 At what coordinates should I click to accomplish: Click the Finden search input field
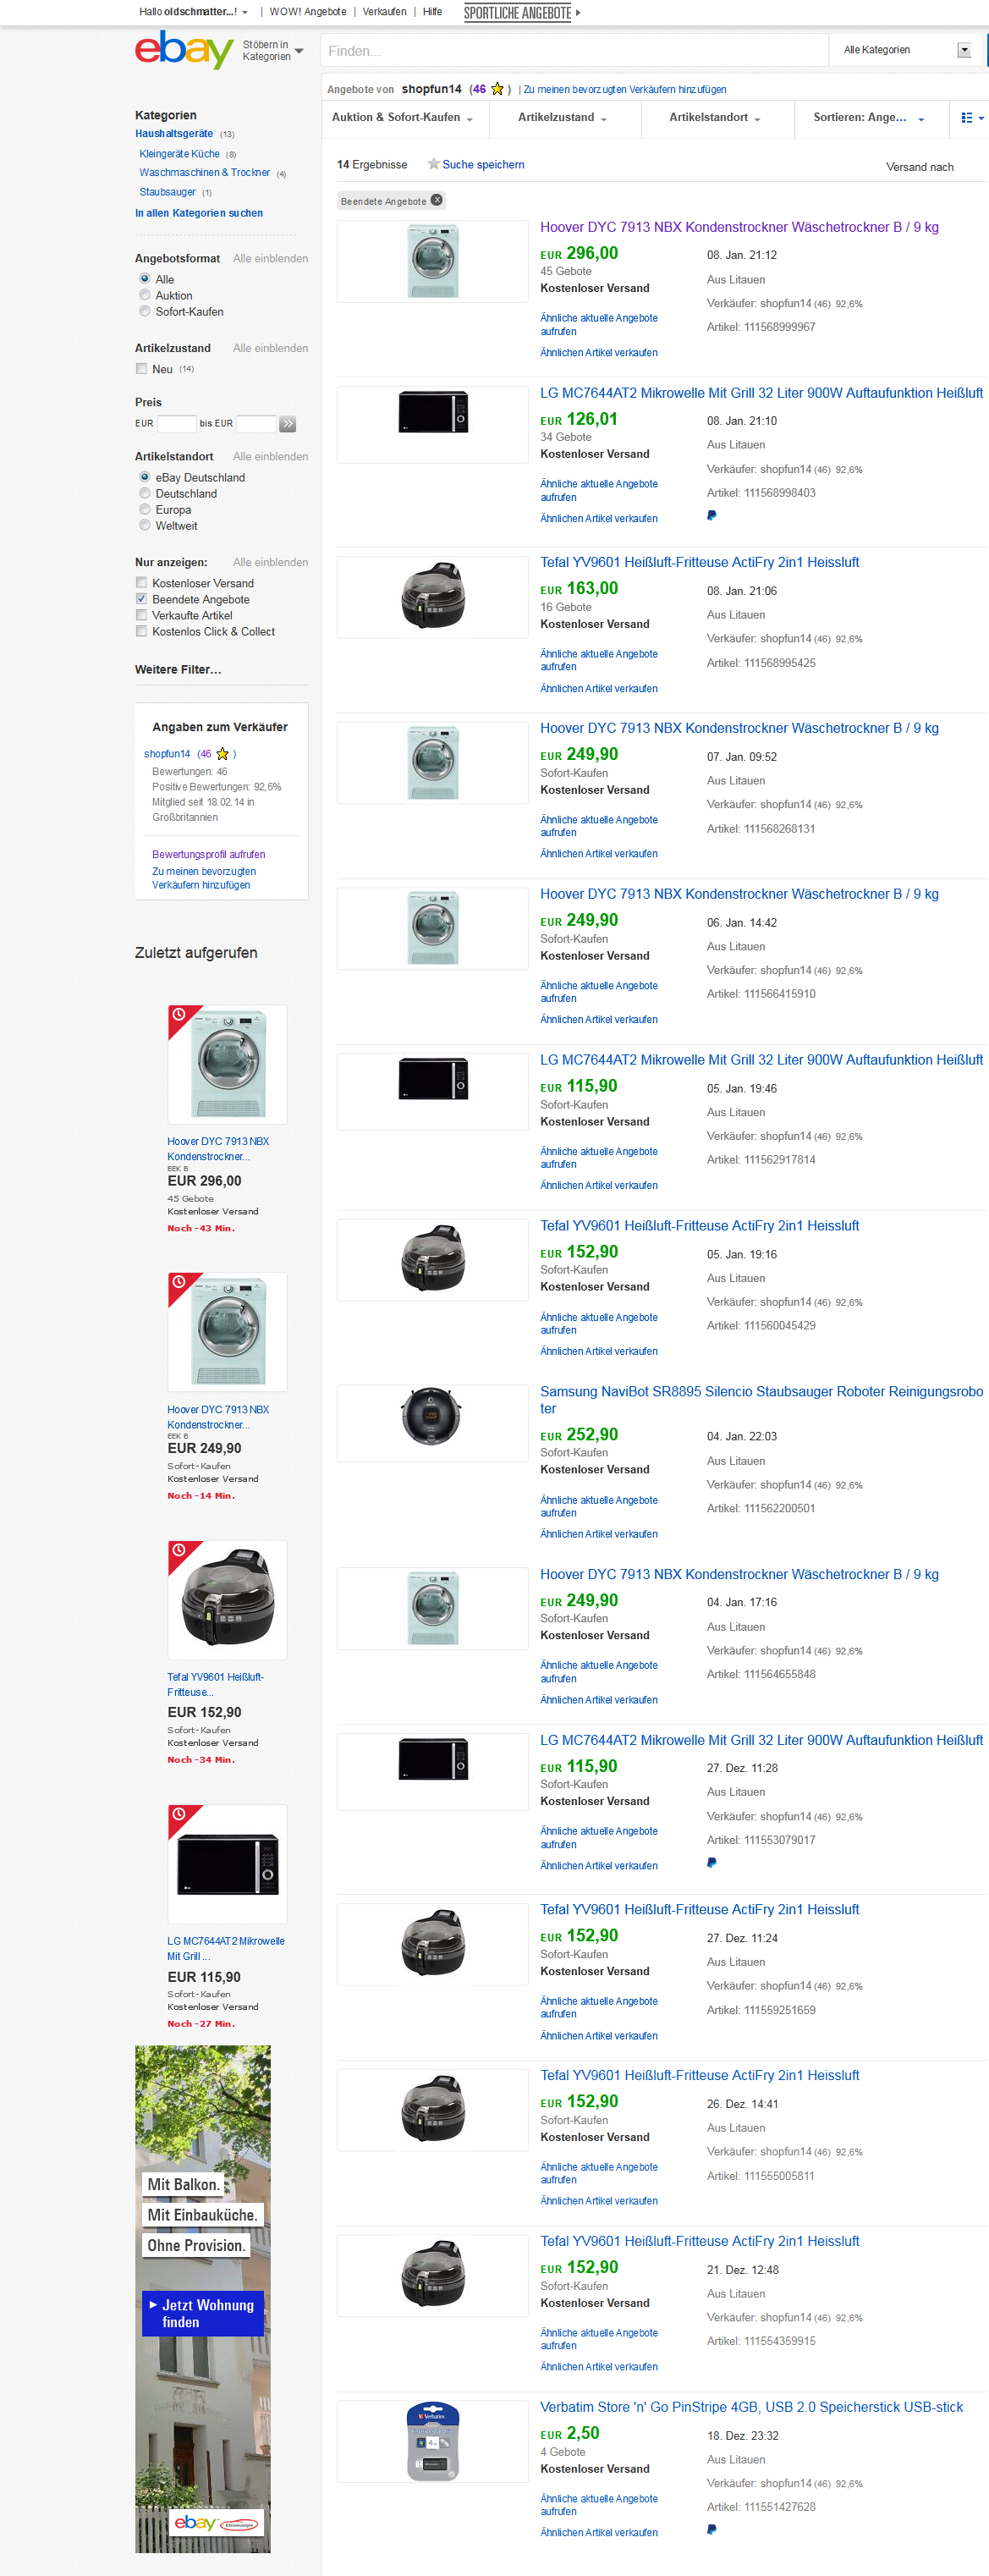[574, 50]
